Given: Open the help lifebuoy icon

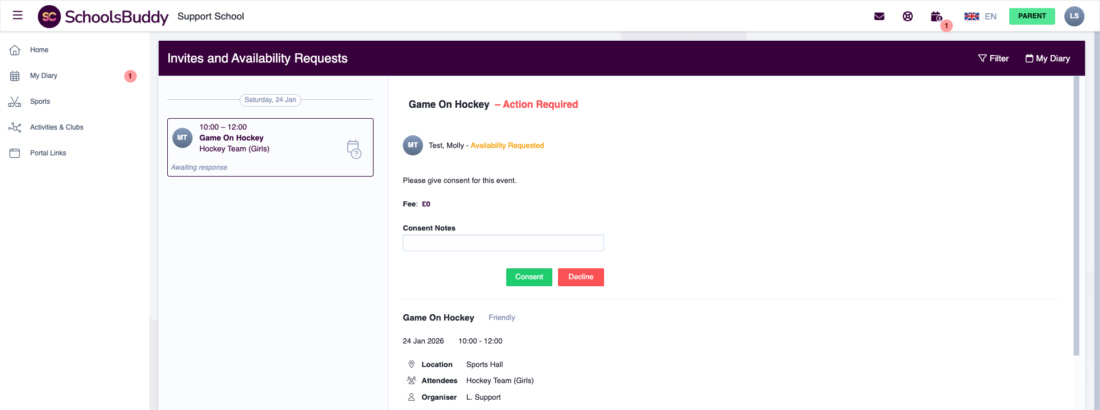Looking at the screenshot, I should tap(907, 16).
